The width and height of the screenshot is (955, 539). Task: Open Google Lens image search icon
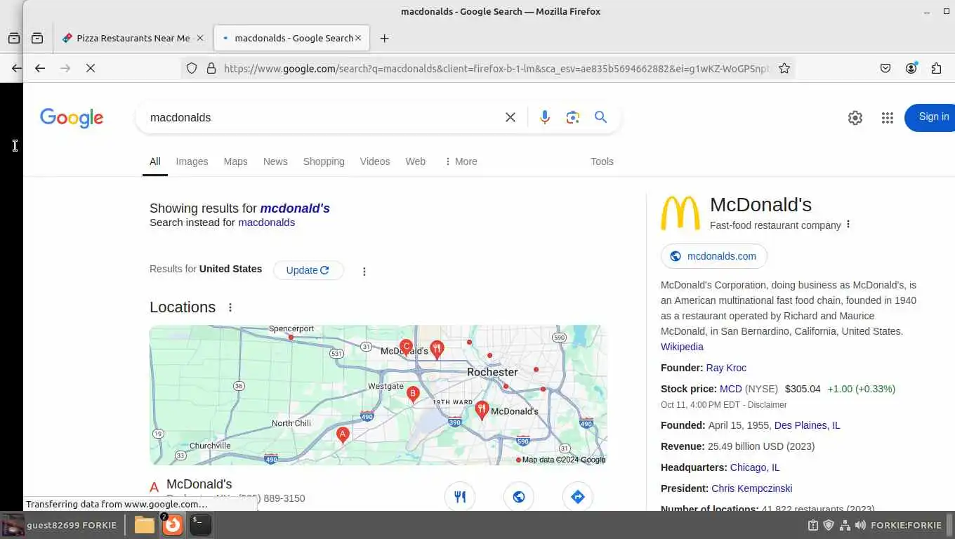[x=572, y=117]
